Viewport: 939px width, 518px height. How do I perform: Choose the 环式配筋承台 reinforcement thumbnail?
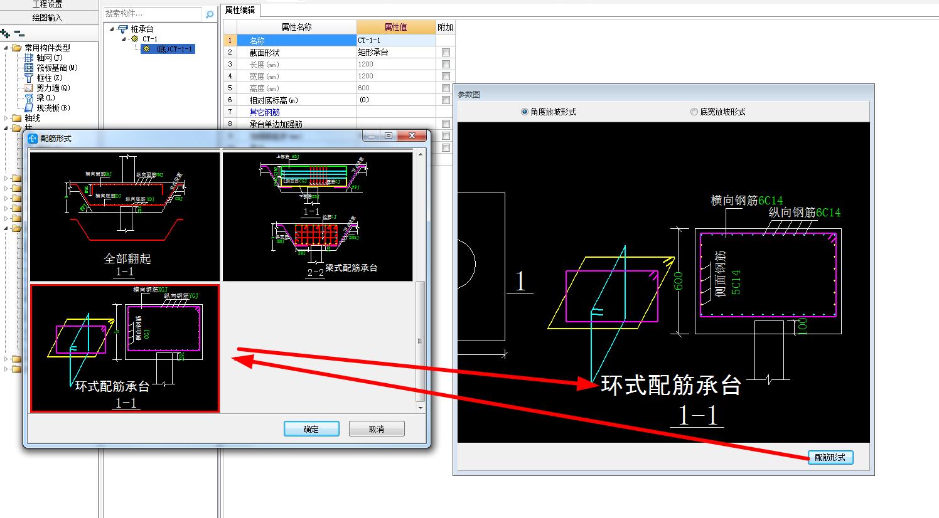(125, 348)
